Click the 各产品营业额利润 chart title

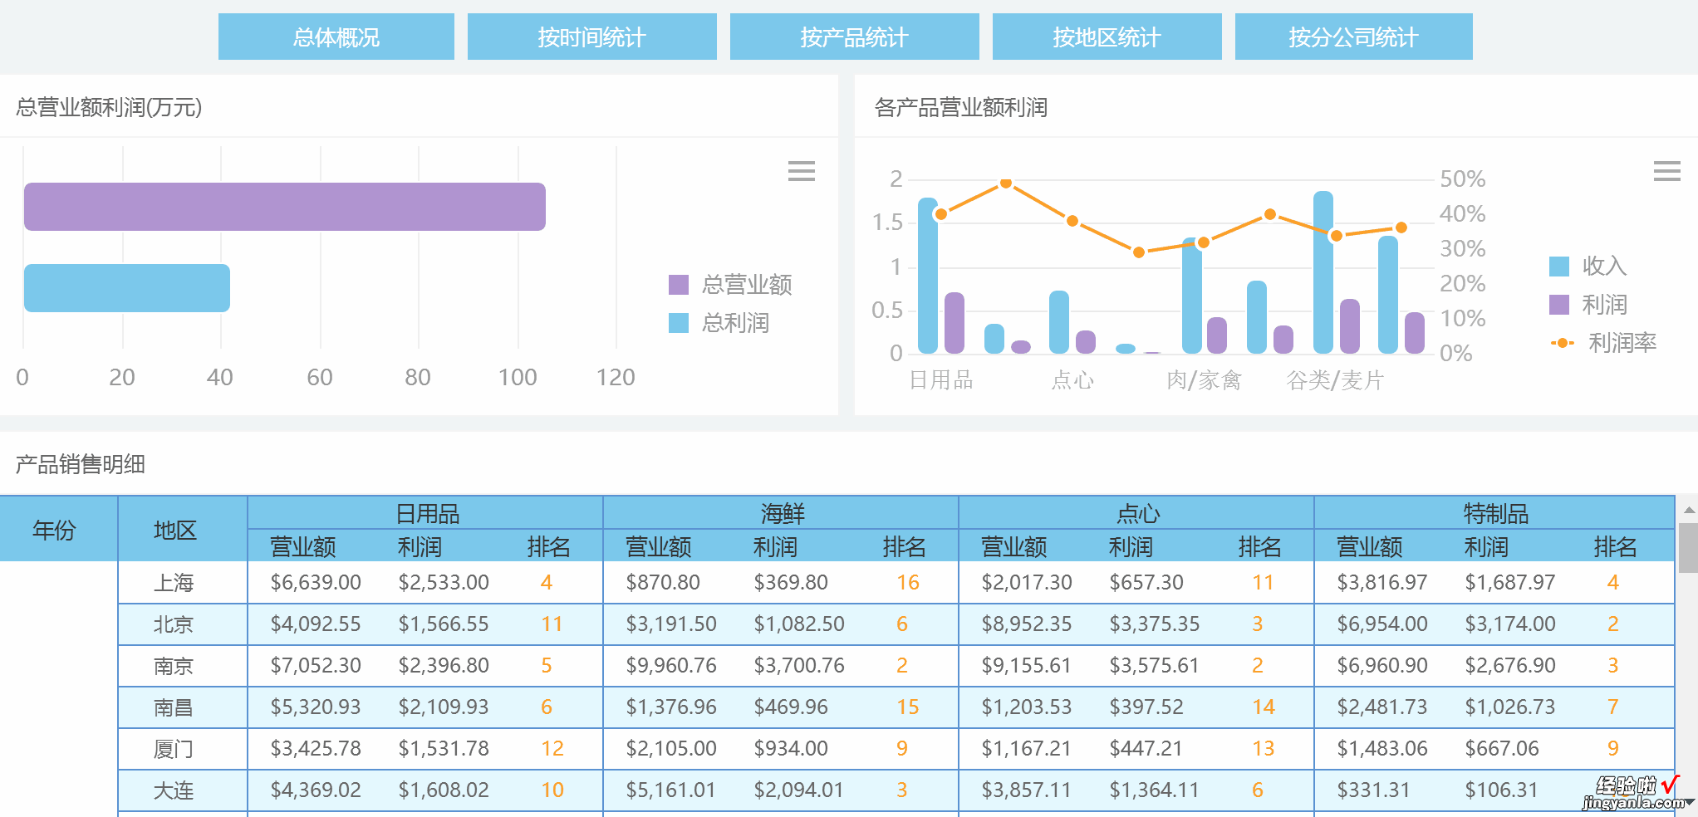point(961,107)
